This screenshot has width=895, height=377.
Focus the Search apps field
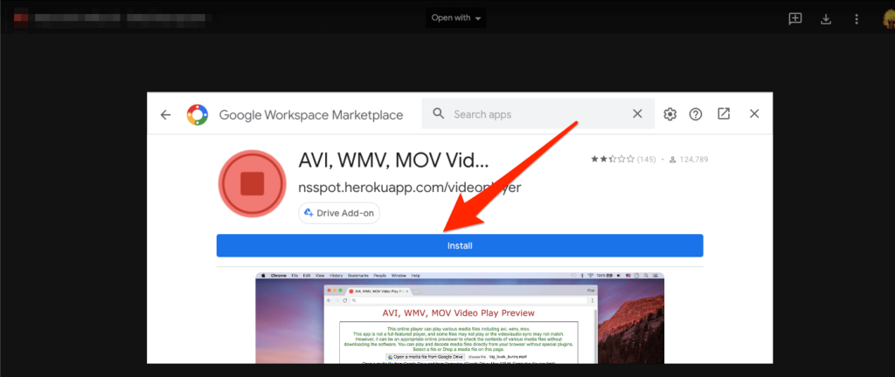click(x=538, y=114)
